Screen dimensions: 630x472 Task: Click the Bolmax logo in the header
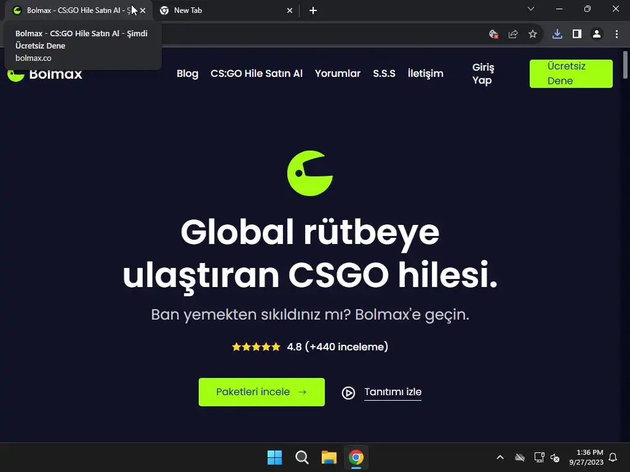45,74
